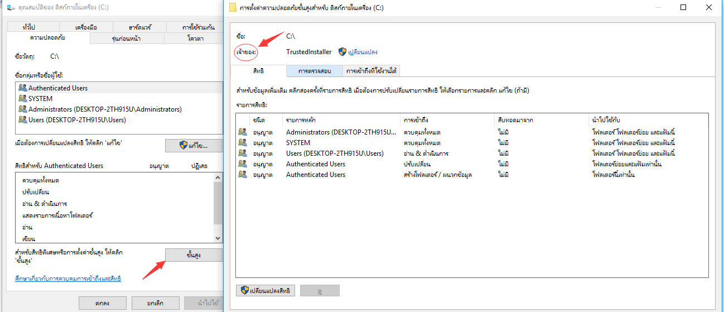Click the shield icon on the แก้ไข button

point(183,145)
